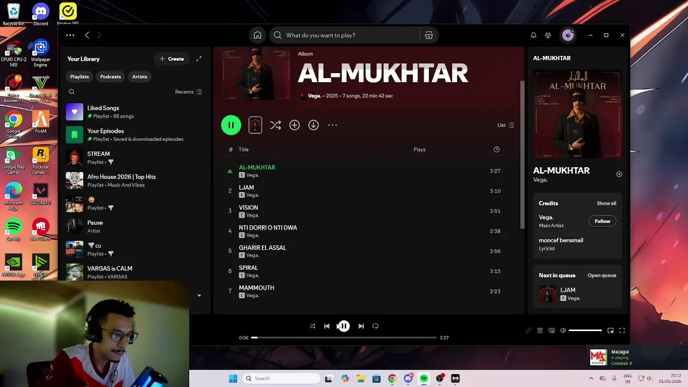Download the AL-MUKHTAR album
The image size is (688, 387).
point(313,125)
